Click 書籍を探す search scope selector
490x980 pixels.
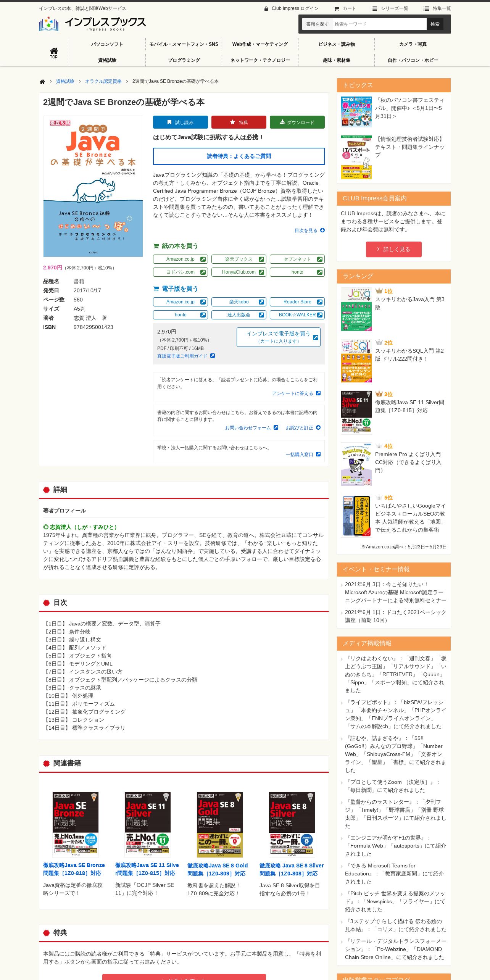coord(317,24)
